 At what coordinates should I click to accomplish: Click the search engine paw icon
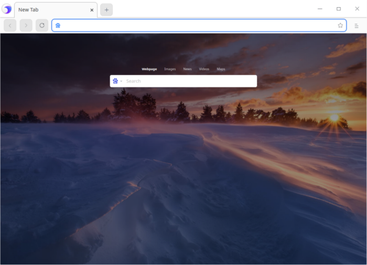(x=115, y=81)
